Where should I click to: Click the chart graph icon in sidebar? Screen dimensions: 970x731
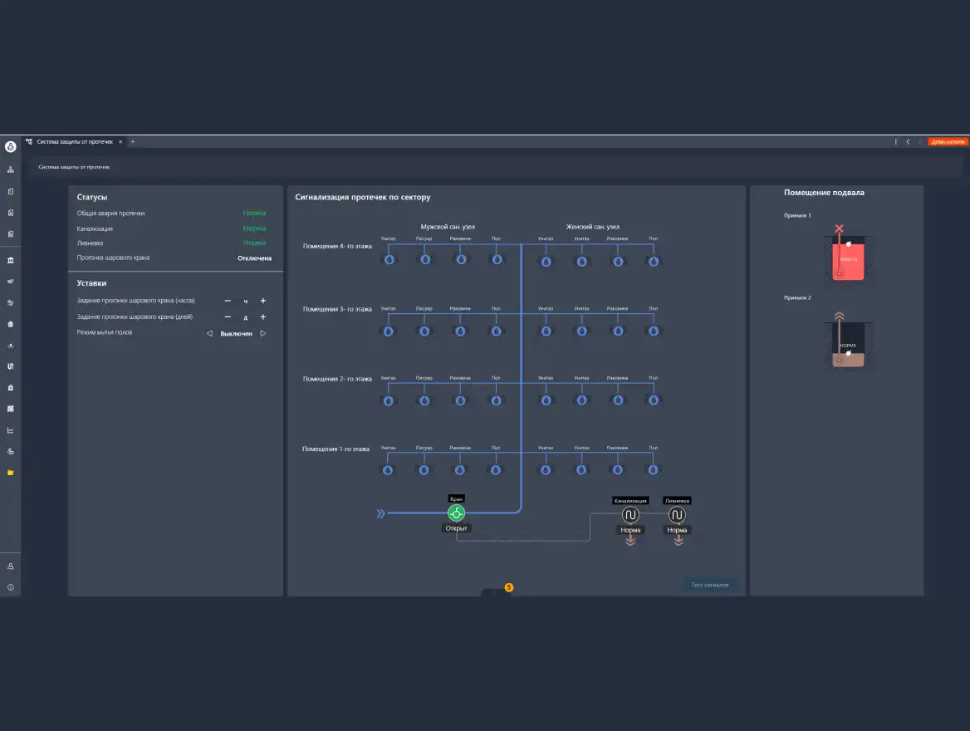pos(11,430)
